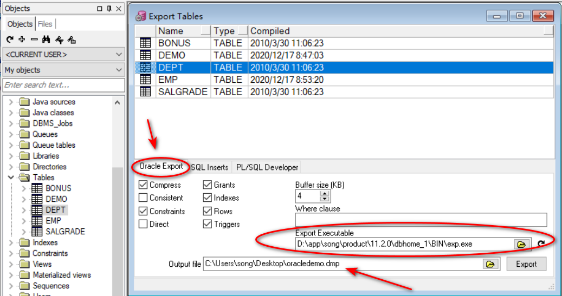Click the Where clause input field
Screen dimensions: 562x296
421,220
